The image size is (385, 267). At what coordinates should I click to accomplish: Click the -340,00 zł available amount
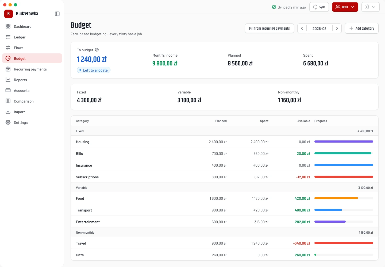coord(301,243)
